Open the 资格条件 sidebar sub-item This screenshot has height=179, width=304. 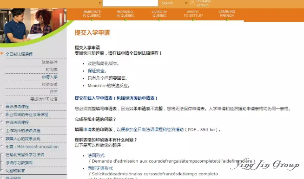(50, 62)
